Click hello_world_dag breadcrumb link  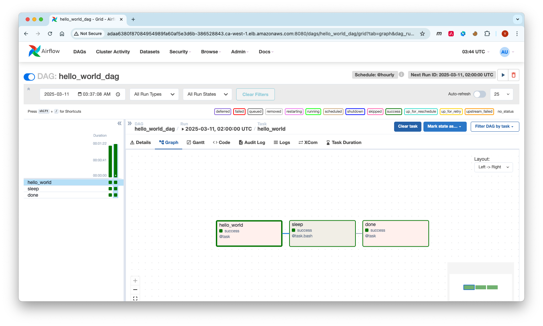[x=155, y=129]
